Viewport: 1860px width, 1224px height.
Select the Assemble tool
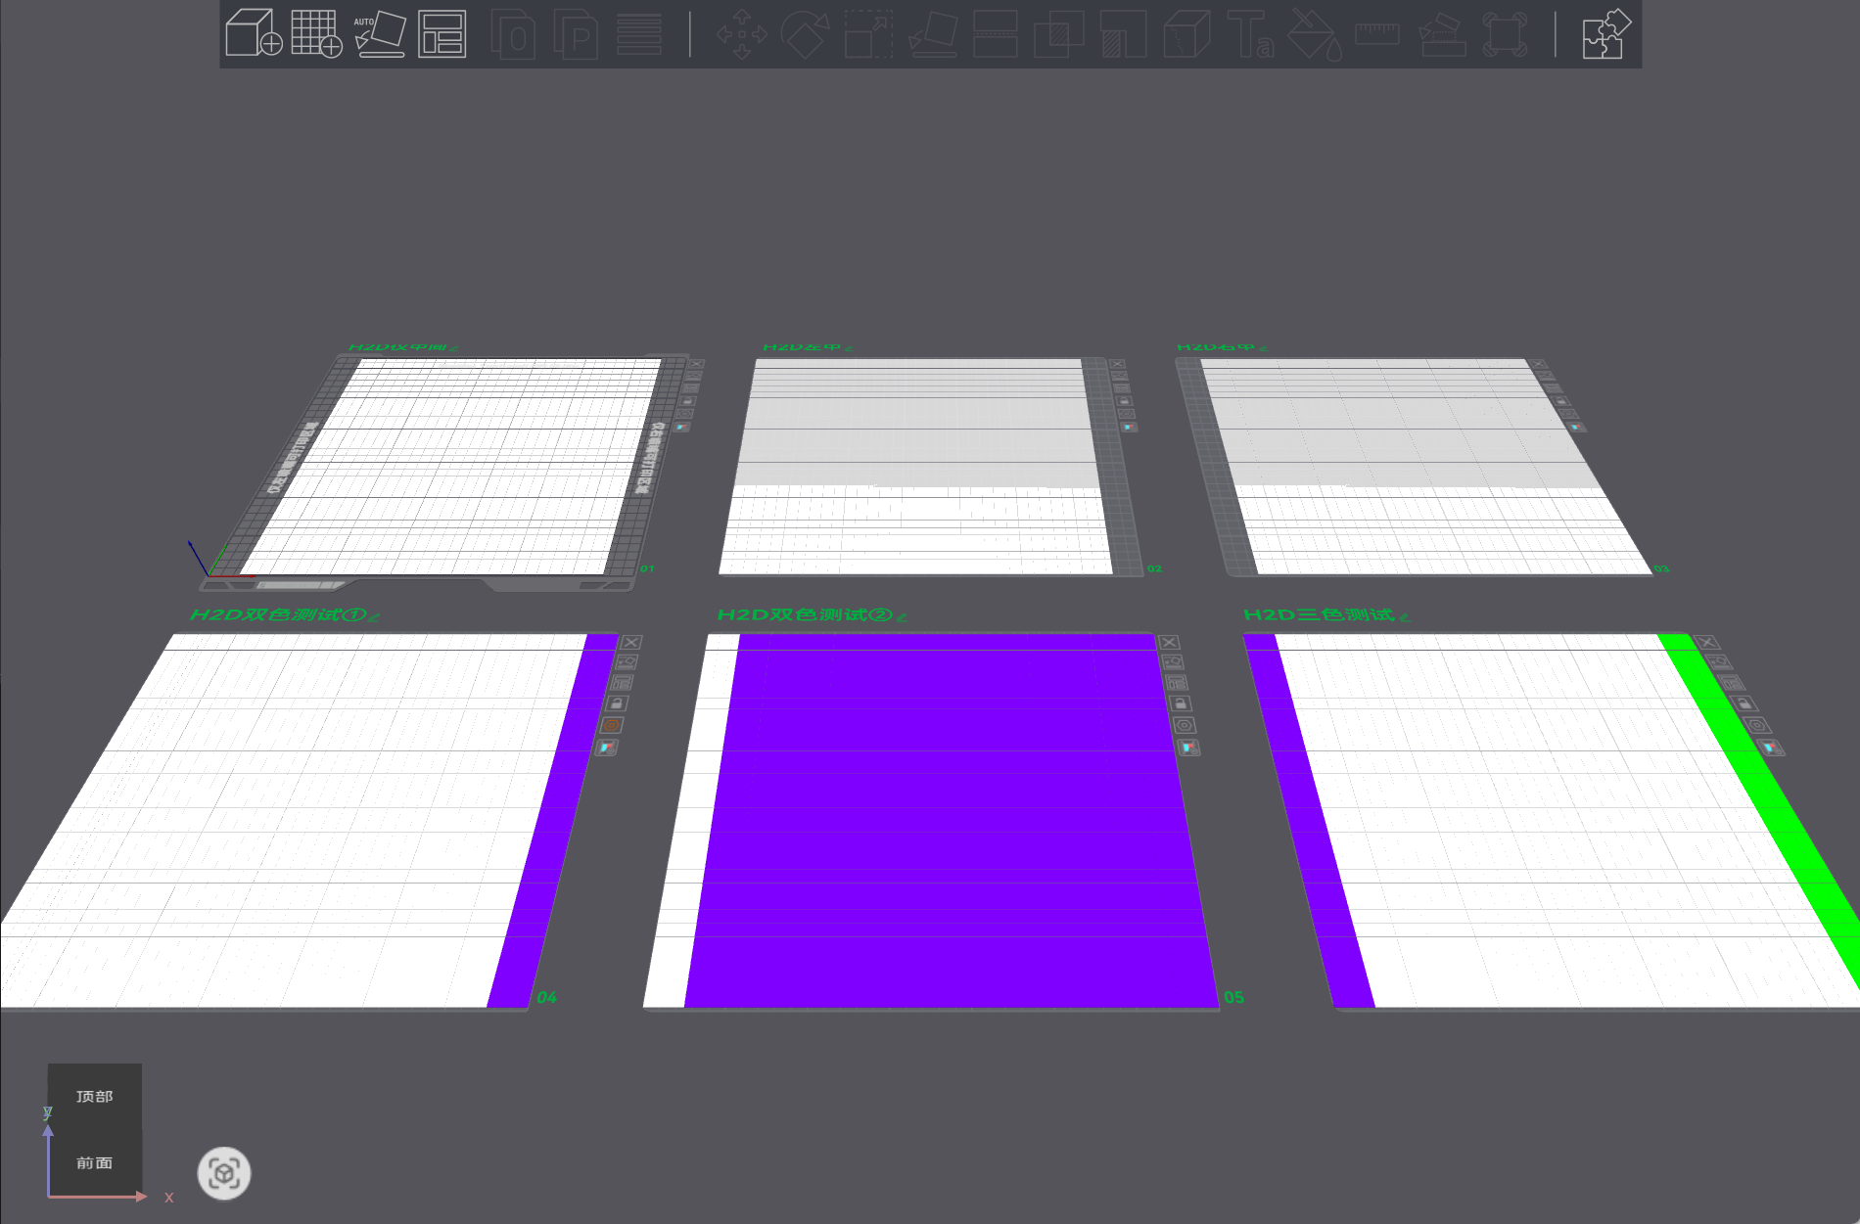(1441, 33)
